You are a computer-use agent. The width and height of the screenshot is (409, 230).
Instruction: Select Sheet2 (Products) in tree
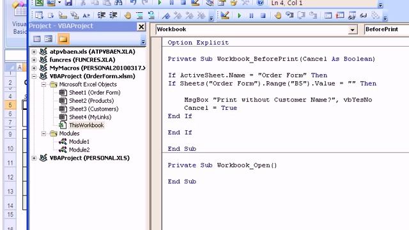click(91, 101)
